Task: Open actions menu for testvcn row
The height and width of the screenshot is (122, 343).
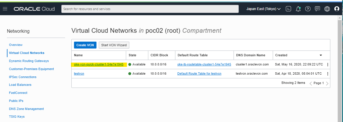Action: click(327, 74)
